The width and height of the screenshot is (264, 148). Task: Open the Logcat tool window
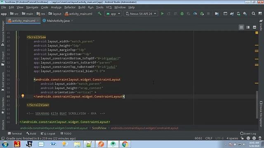tap(48, 134)
